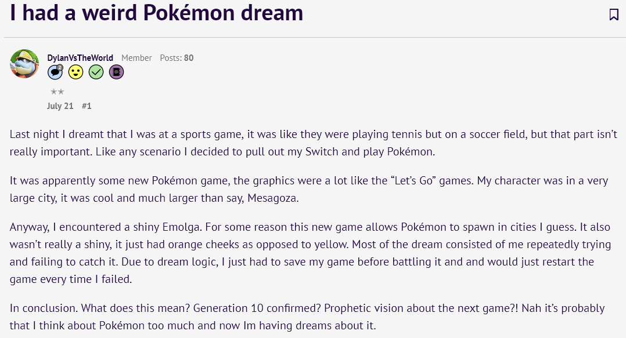The width and height of the screenshot is (626, 338).
Task: Click the purple address book badge
Action: [x=117, y=72]
